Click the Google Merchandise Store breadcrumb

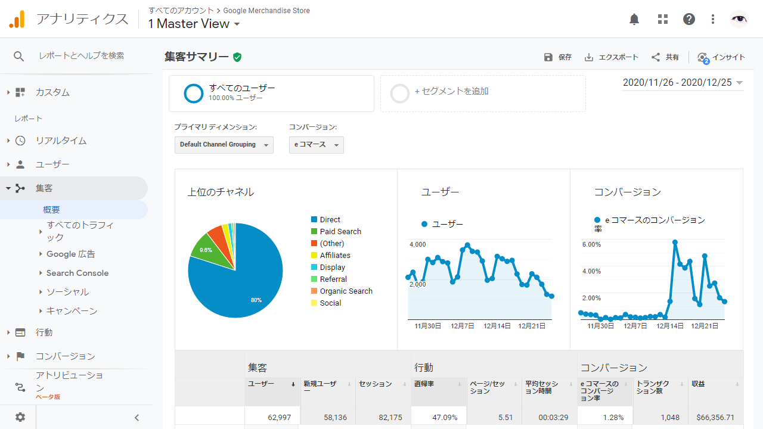(266, 11)
